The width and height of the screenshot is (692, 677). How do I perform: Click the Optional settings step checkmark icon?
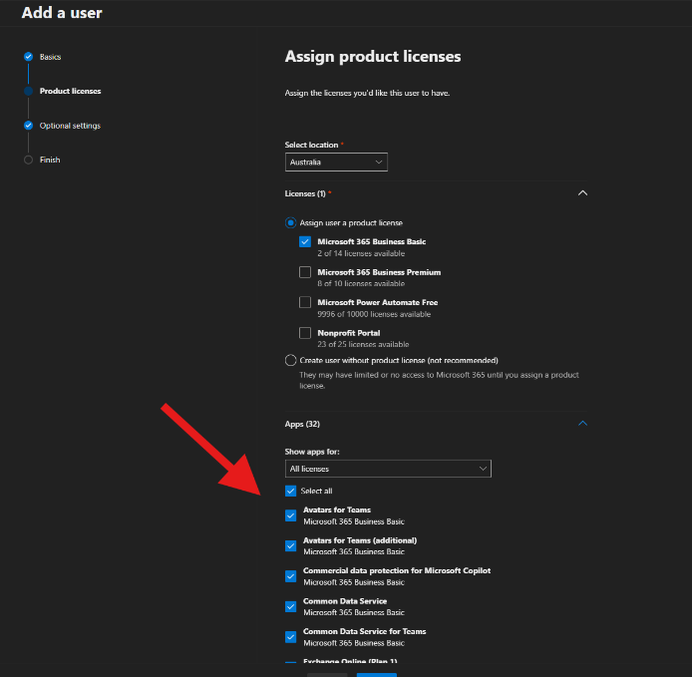click(x=28, y=126)
